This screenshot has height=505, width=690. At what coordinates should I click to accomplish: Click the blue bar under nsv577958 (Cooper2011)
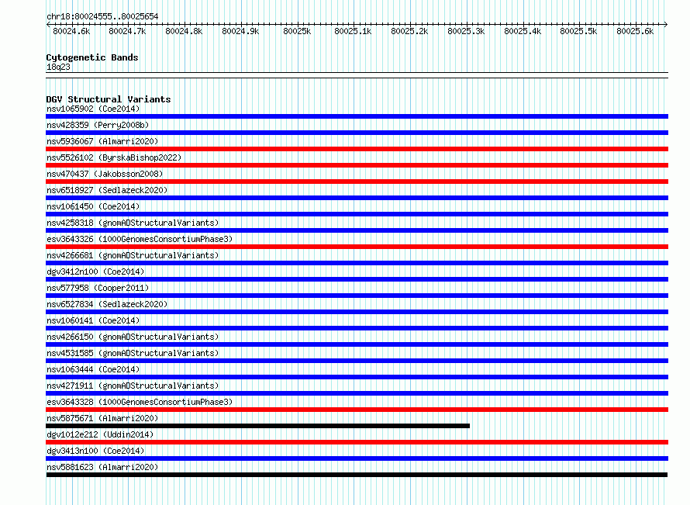click(x=357, y=296)
